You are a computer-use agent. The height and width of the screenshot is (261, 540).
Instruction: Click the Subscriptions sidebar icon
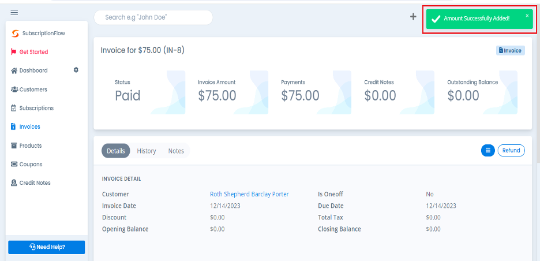click(x=14, y=108)
